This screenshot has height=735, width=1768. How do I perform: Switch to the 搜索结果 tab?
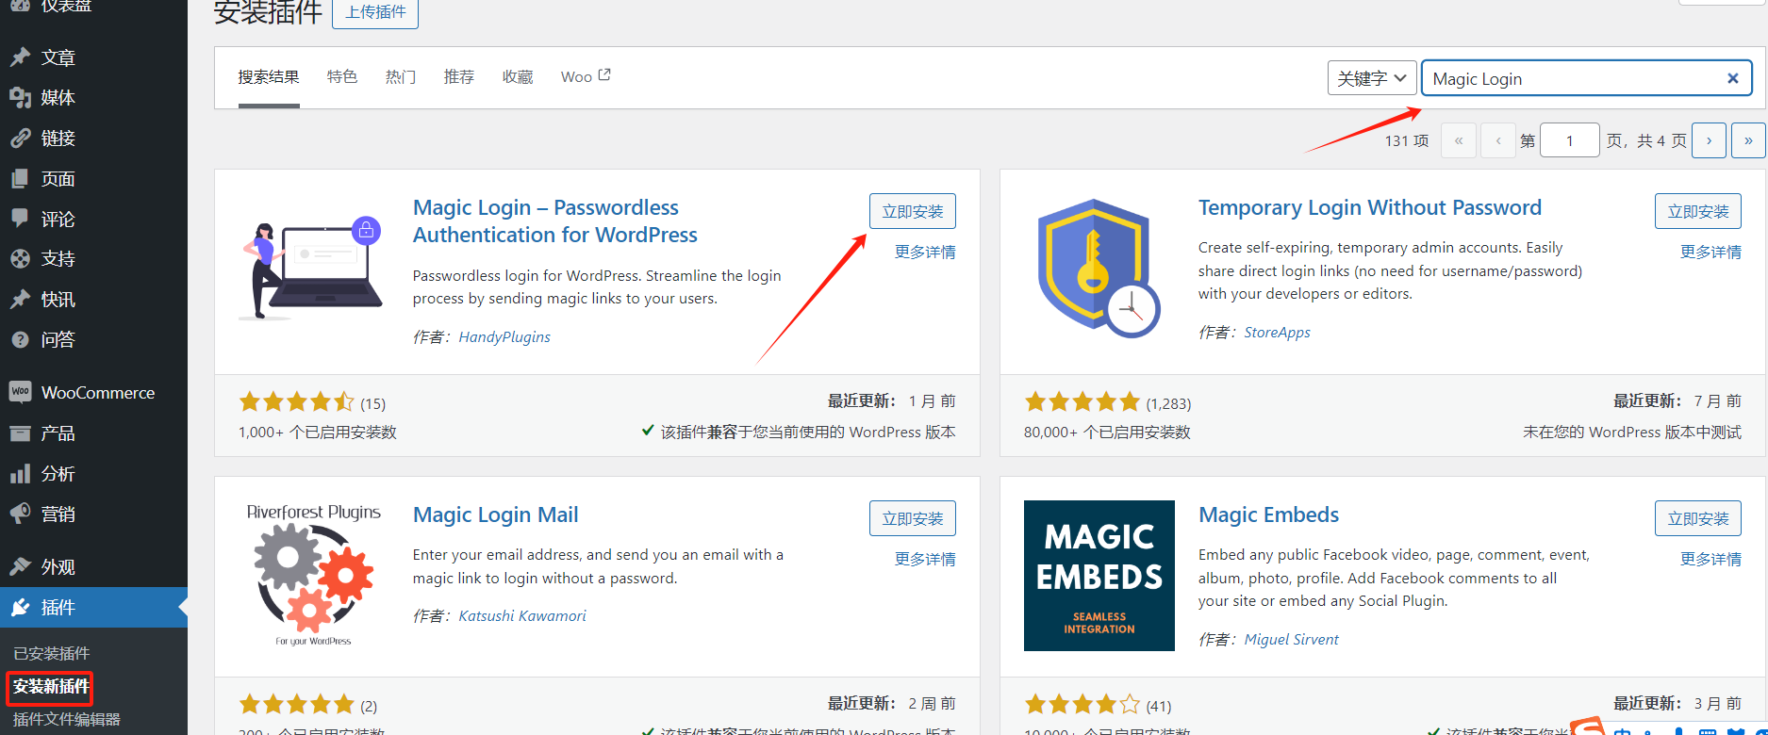[x=269, y=77]
